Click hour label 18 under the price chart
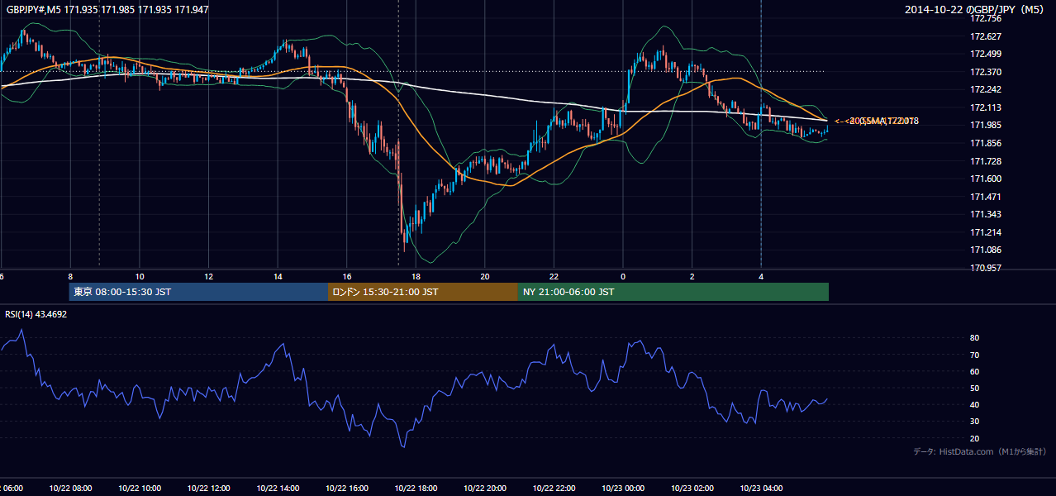 pos(416,277)
